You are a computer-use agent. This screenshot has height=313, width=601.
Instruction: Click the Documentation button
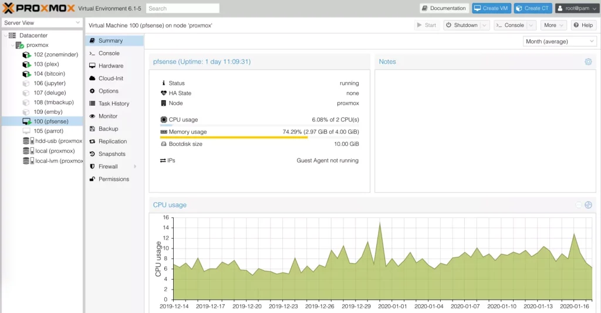[444, 8]
